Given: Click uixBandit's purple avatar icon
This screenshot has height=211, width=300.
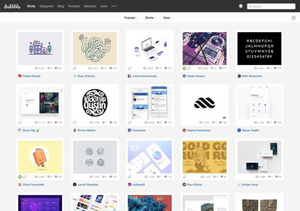Looking at the screenshot, I should pos(129,184).
